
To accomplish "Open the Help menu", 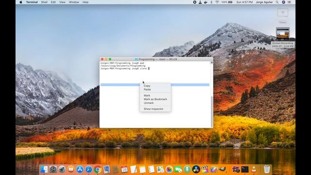I will point(86,2).
